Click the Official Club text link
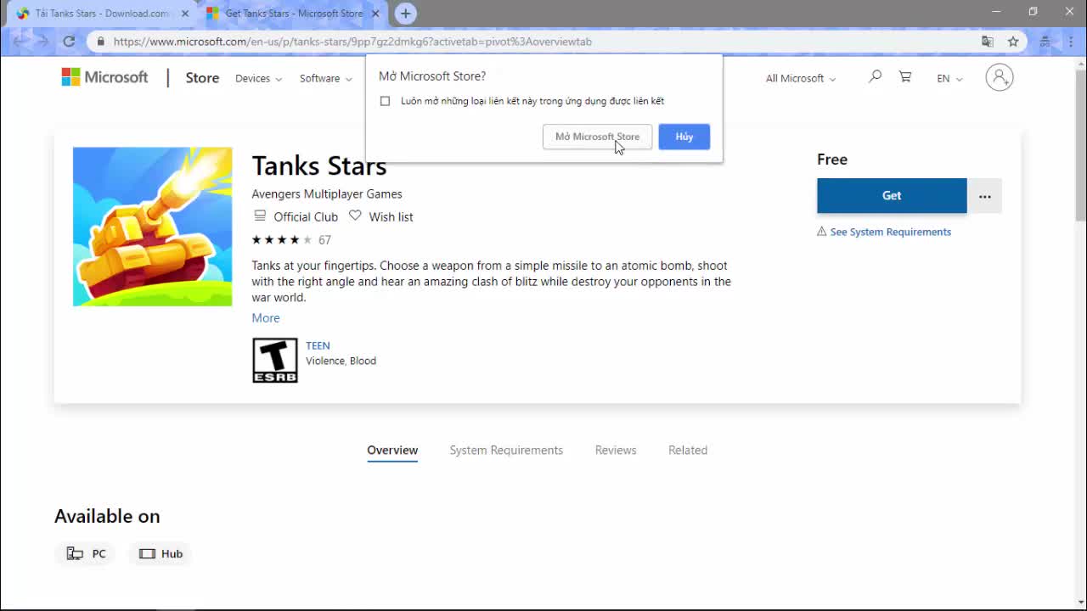The width and height of the screenshot is (1087, 611). click(306, 216)
